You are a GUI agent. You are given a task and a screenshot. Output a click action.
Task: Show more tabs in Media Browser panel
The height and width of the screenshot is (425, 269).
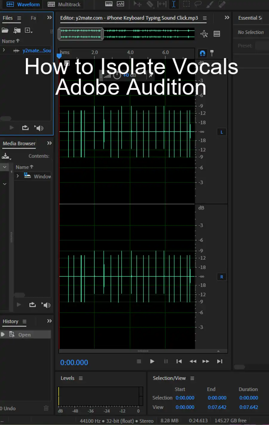49,143
